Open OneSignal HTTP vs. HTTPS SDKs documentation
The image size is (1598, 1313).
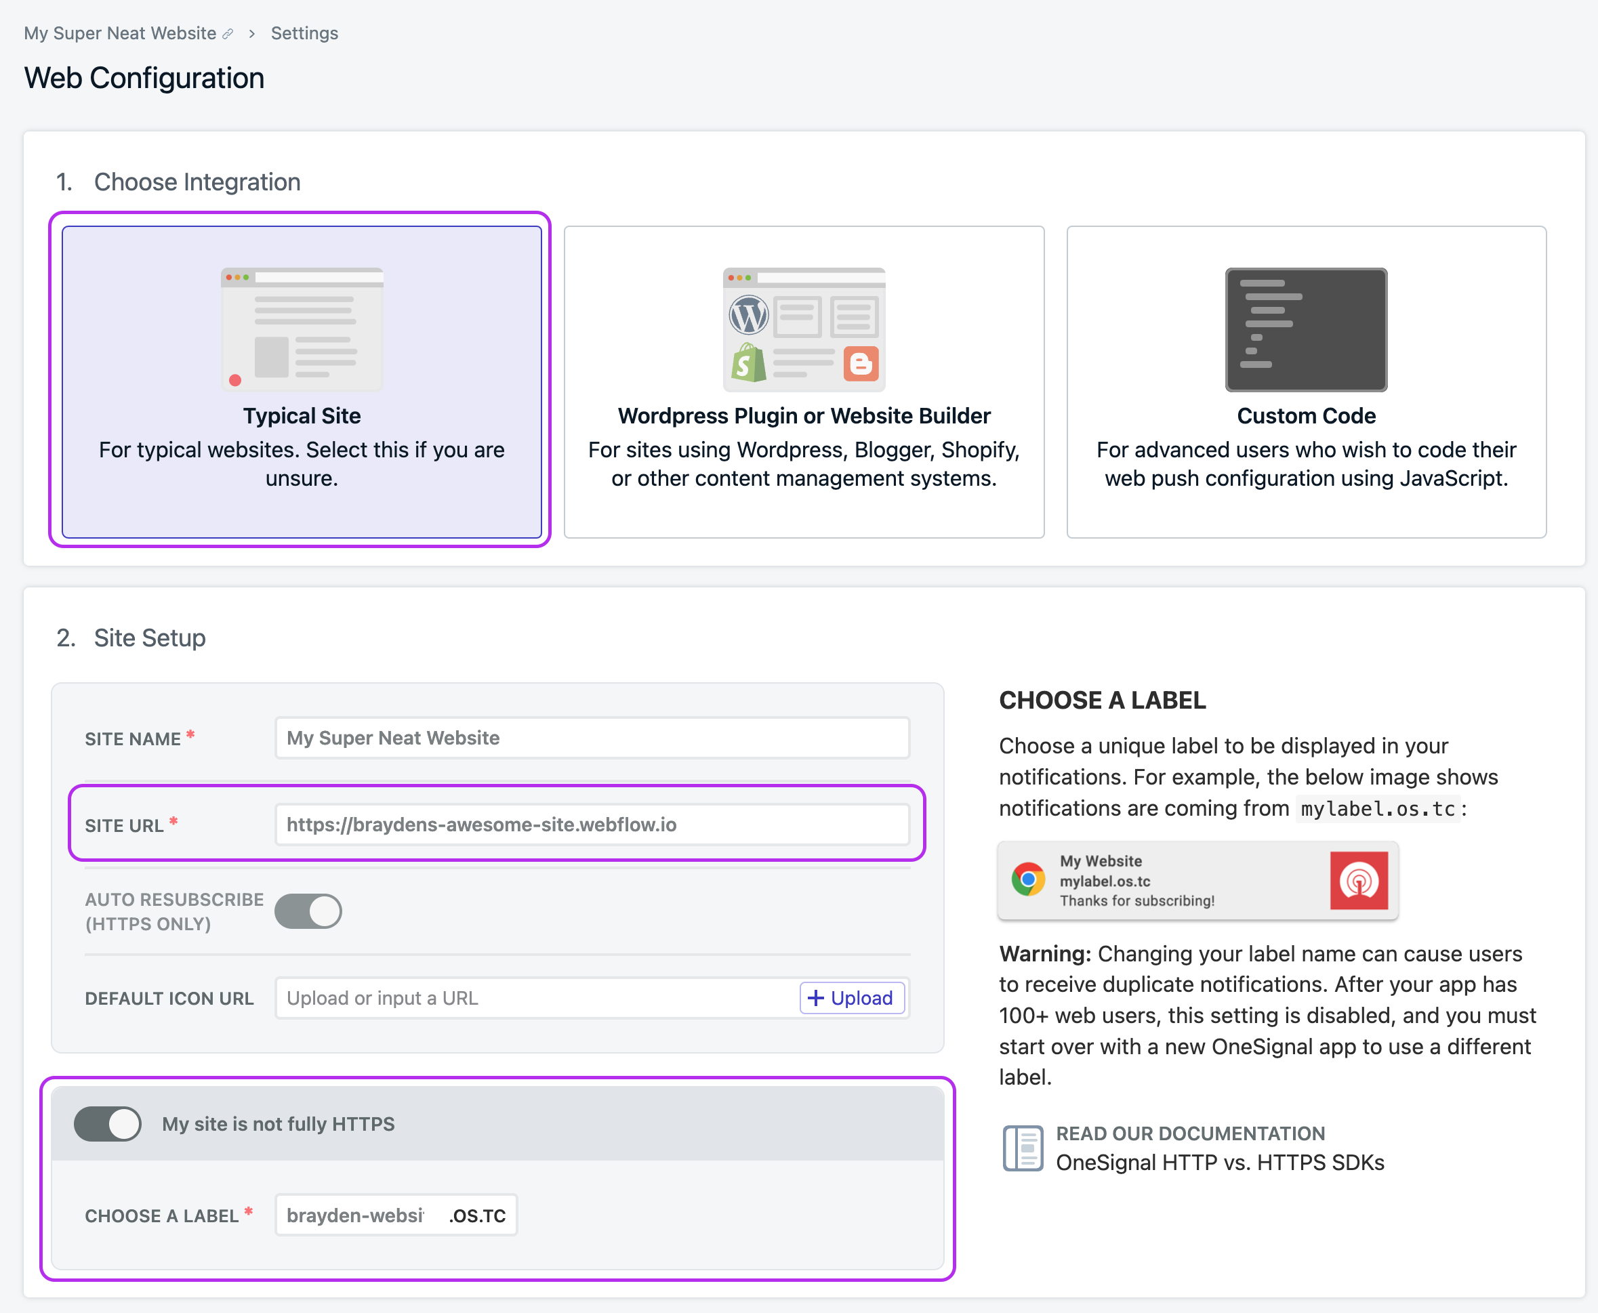click(x=1220, y=1162)
